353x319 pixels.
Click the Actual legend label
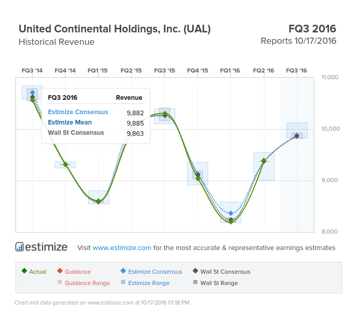pos(38,272)
